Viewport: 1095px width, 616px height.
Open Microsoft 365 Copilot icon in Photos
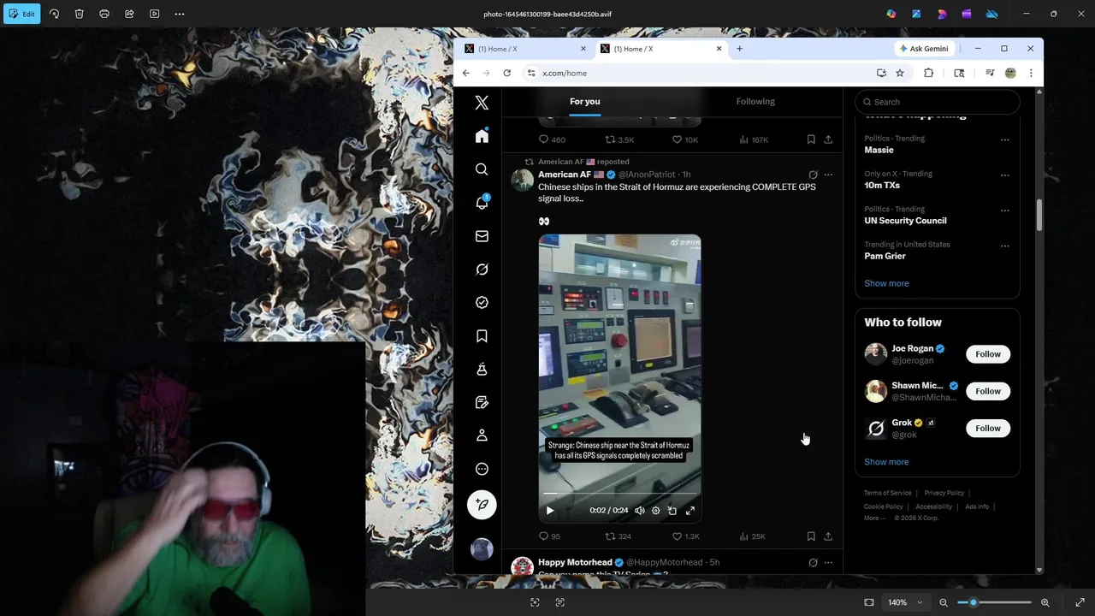coord(891,14)
